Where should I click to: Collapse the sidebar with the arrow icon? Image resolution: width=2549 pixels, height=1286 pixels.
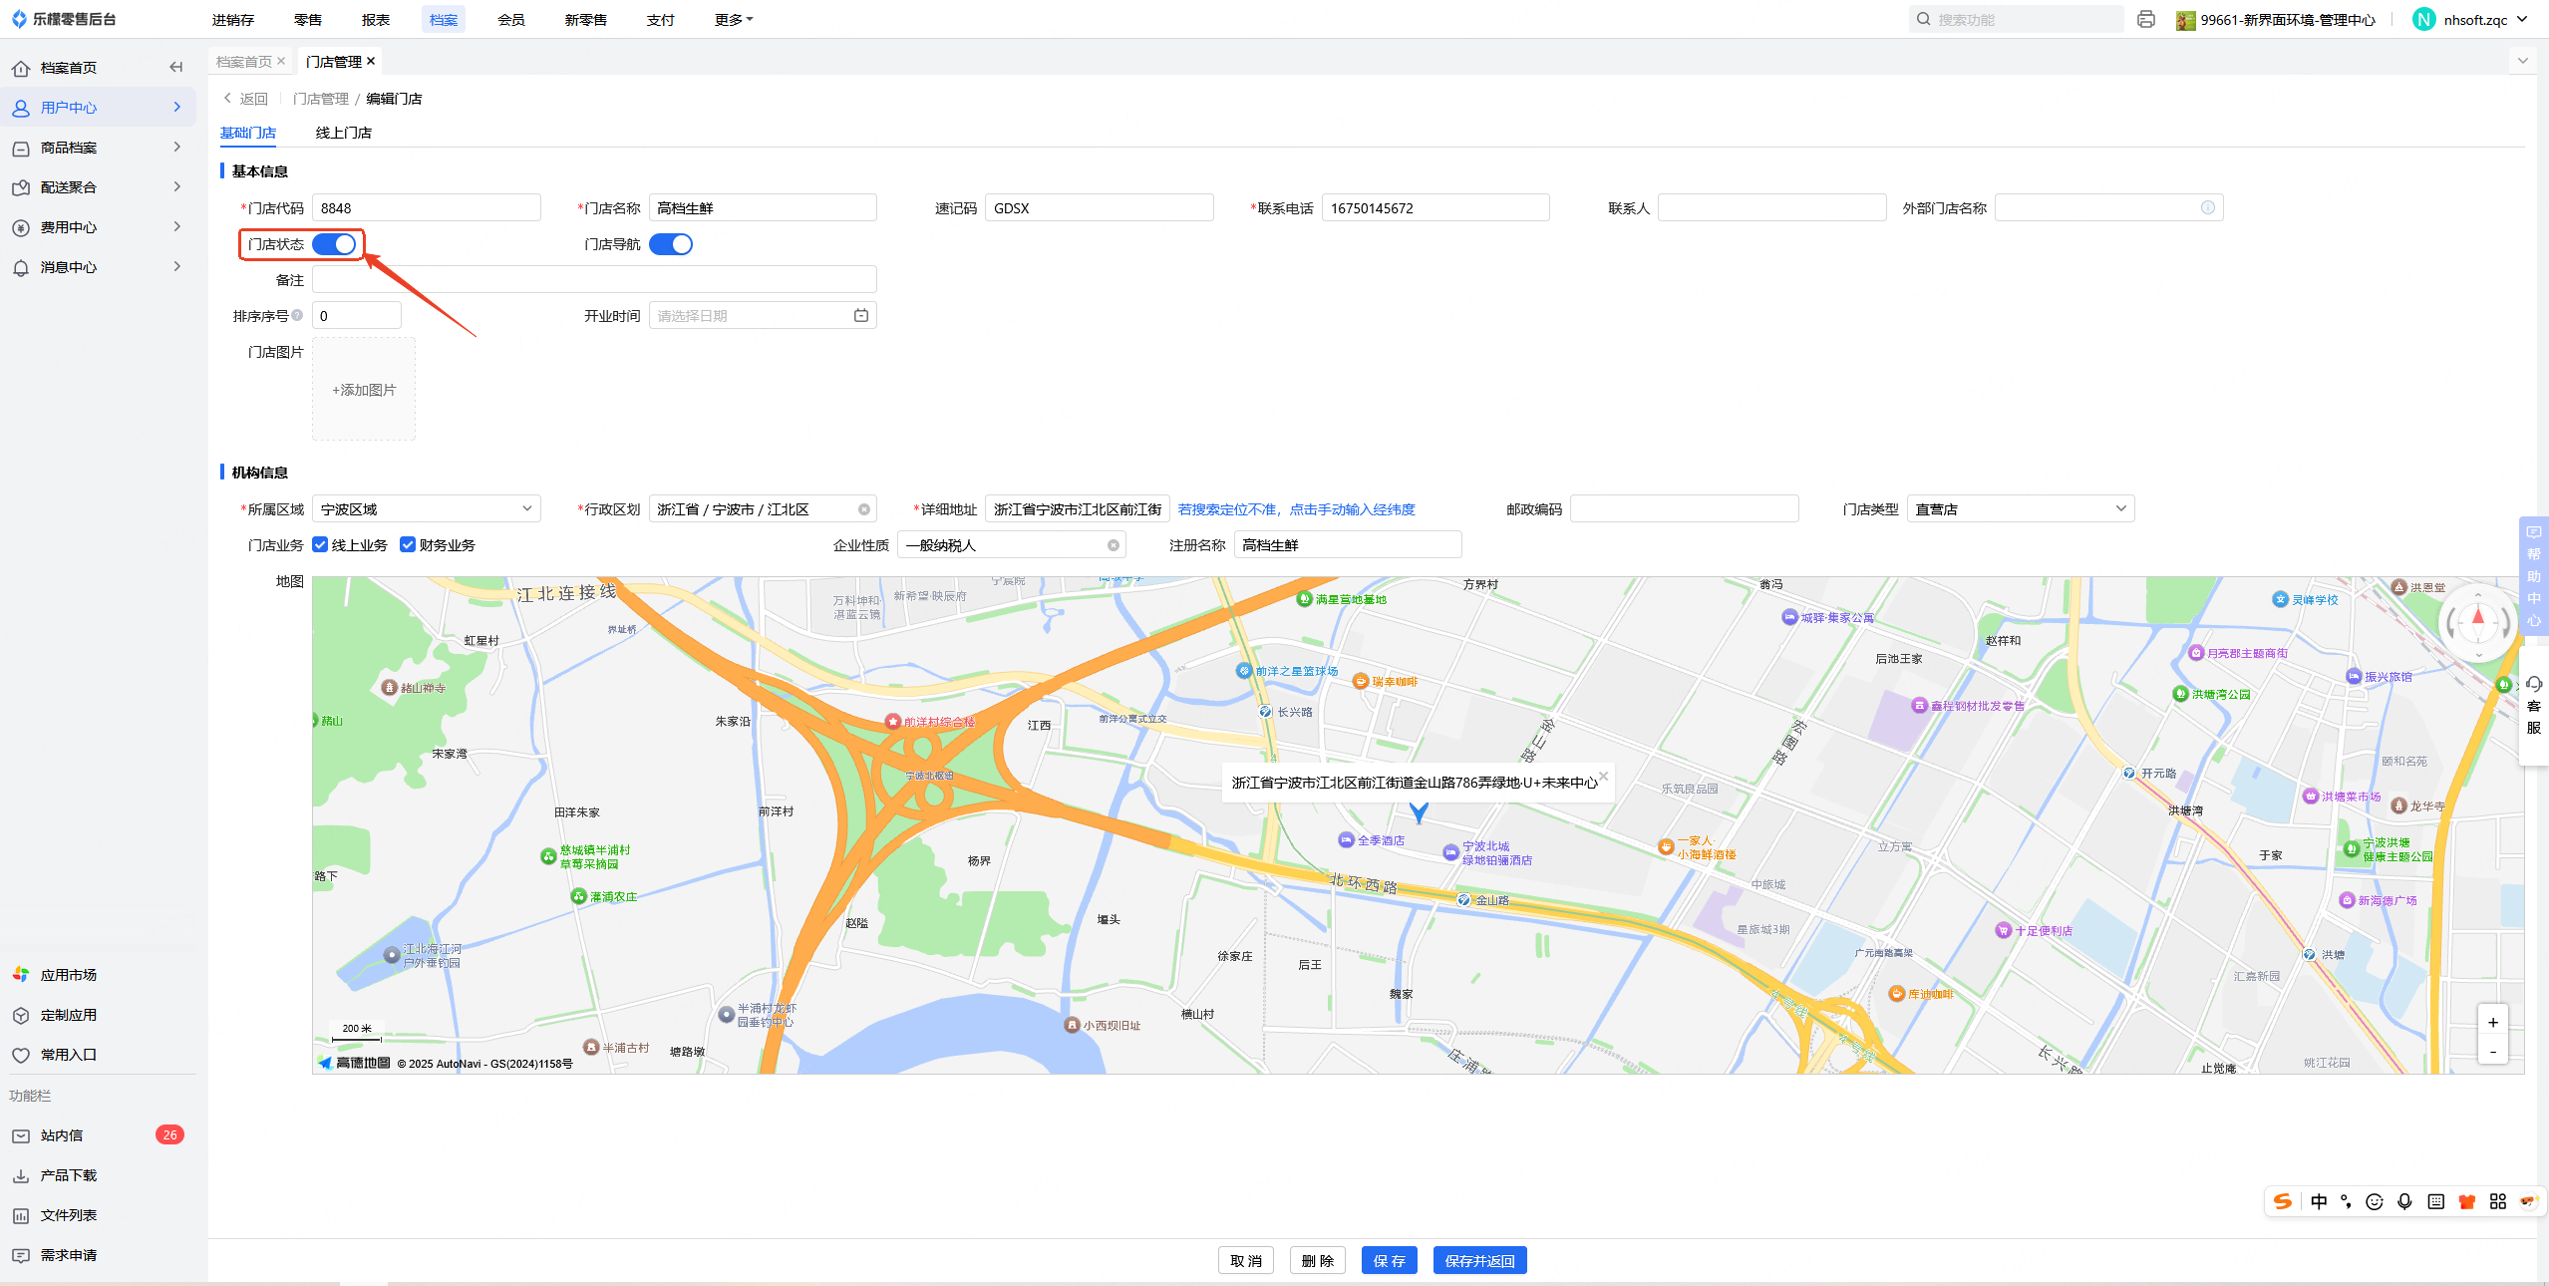click(x=176, y=67)
